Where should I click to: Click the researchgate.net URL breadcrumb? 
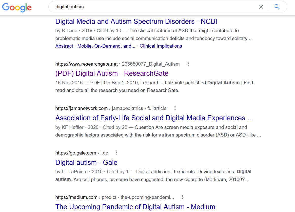[x=87, y=64]
